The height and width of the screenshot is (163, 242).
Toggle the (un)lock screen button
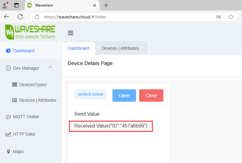90,94
